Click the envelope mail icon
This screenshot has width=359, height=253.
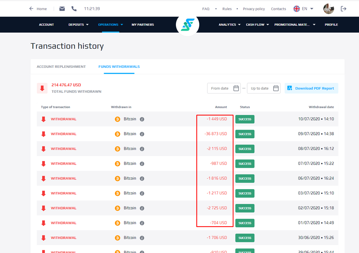pyautogui.click(x=62, y=9)
